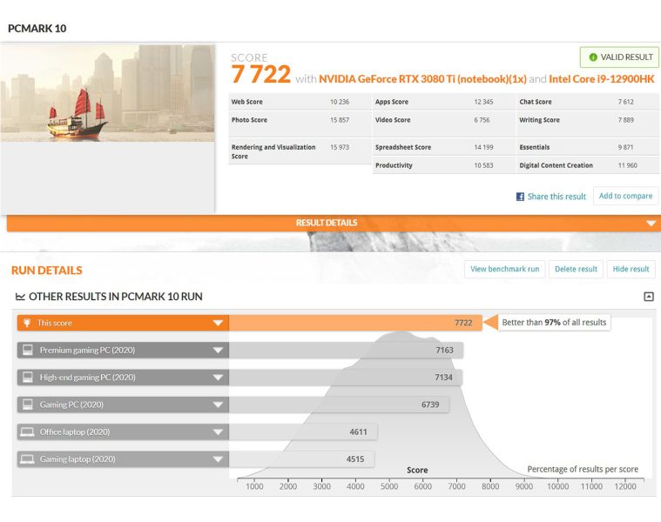661x522 pixels.
Task: Click the Apps Score value 12 345
Action: (x=483, y=102)
